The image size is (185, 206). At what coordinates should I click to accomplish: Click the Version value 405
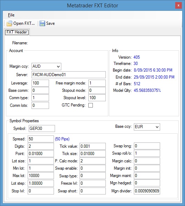pyautogui.click(x=137, y=57)
